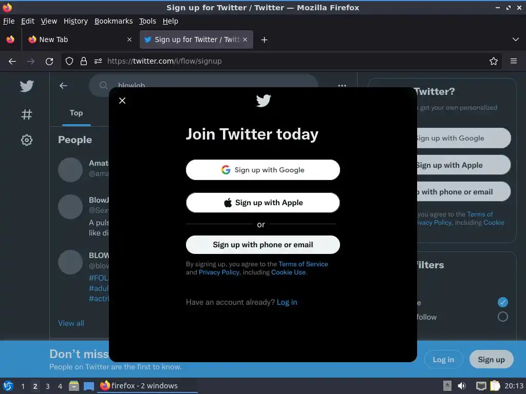Open File menu
The image size is (526, 394).
click(x=9, y=21)
